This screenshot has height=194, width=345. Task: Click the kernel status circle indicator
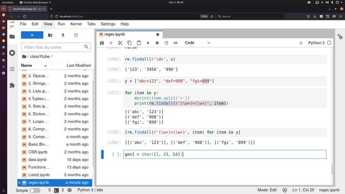click(x=329, y=43)
